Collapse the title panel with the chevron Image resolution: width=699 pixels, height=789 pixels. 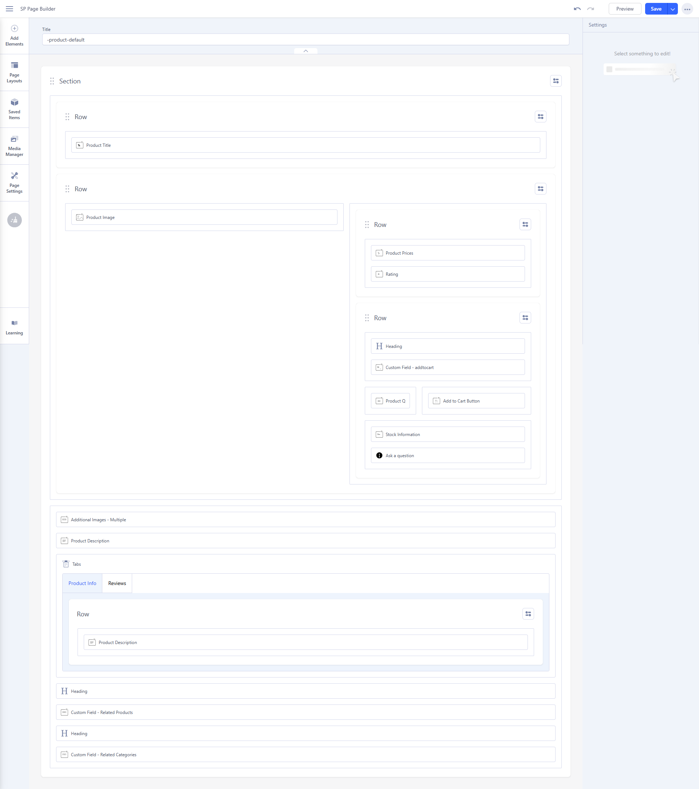(x=305, y=51)
